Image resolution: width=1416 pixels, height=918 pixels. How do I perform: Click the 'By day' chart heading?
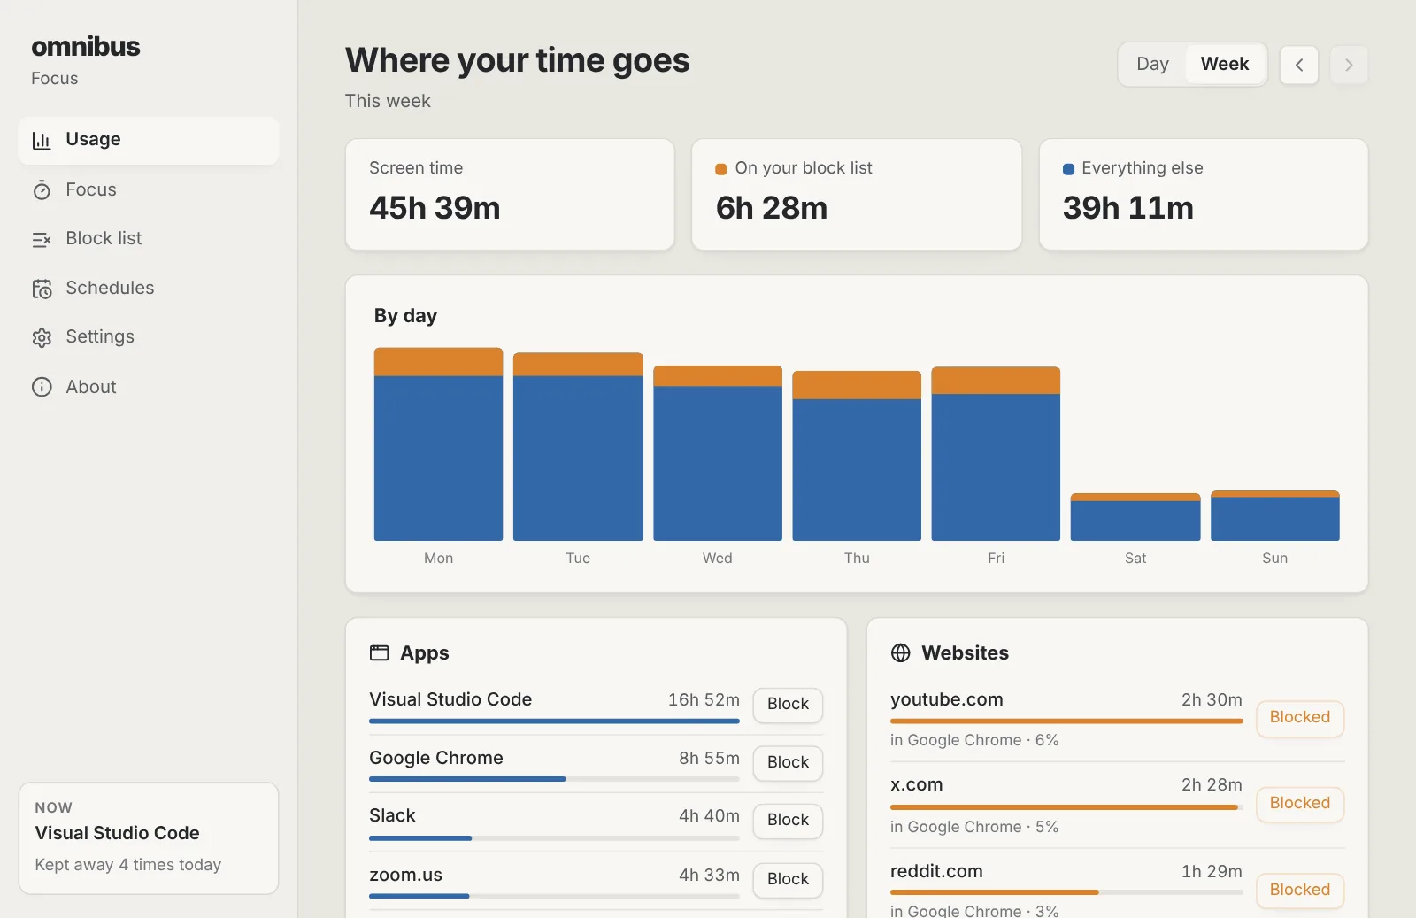point(405,316)
